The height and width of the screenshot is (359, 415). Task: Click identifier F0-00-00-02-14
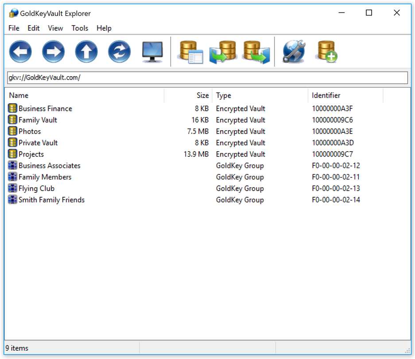pos(336,199)
